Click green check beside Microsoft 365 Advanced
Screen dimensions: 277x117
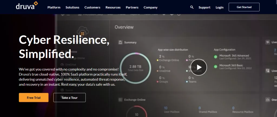(x=216, y=57)
